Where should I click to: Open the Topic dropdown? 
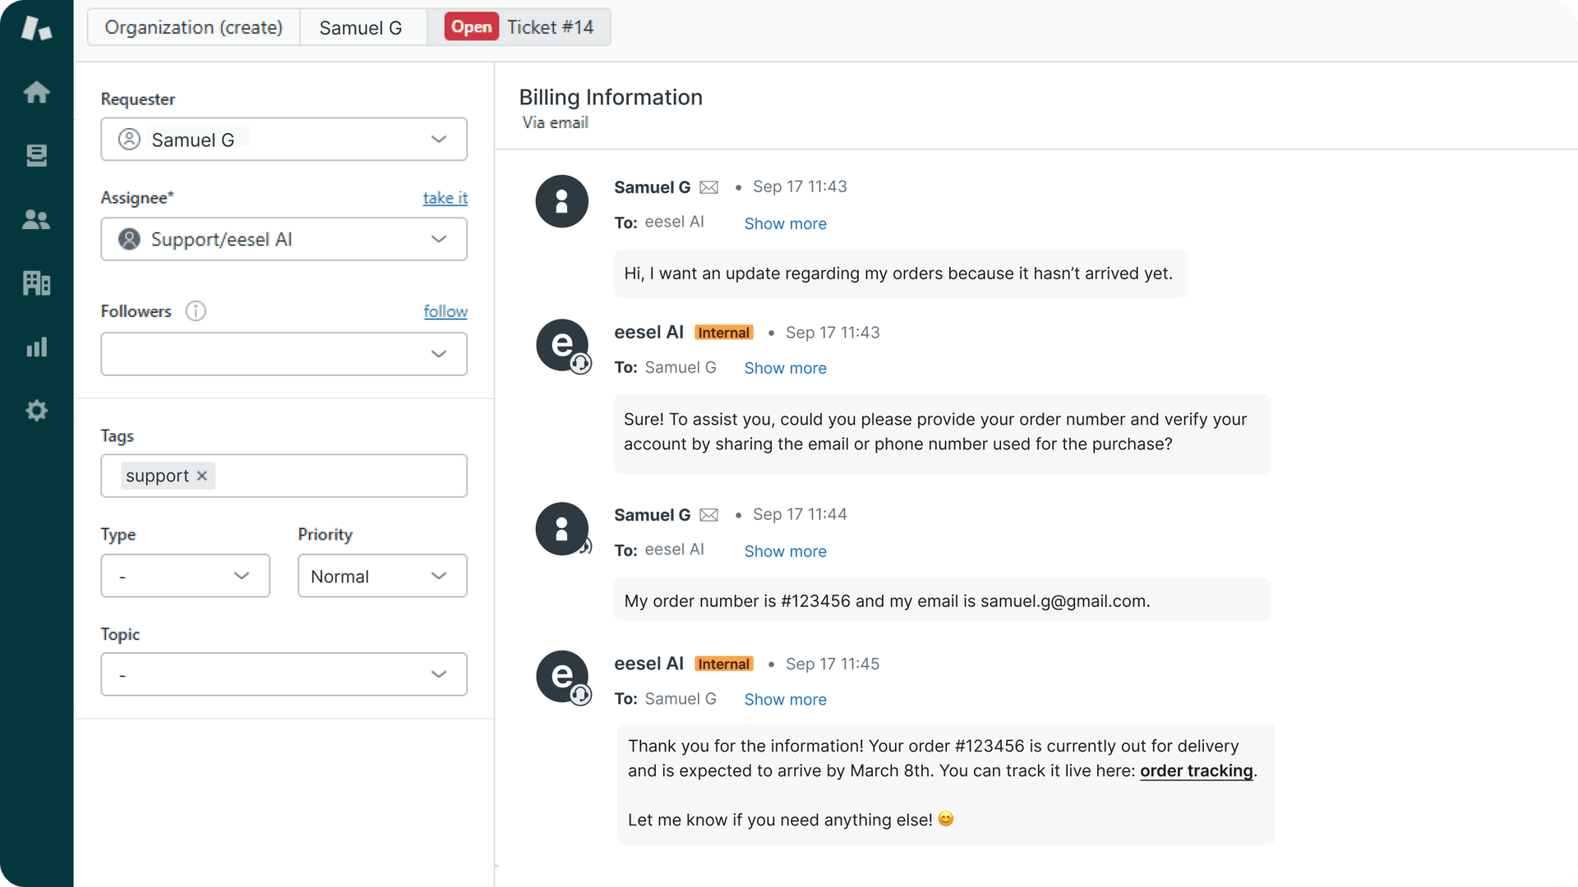(284, 674)
